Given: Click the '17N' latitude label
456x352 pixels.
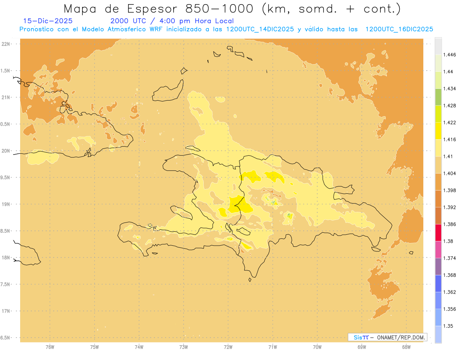Looking at the screenshot, I should (5, 311).
